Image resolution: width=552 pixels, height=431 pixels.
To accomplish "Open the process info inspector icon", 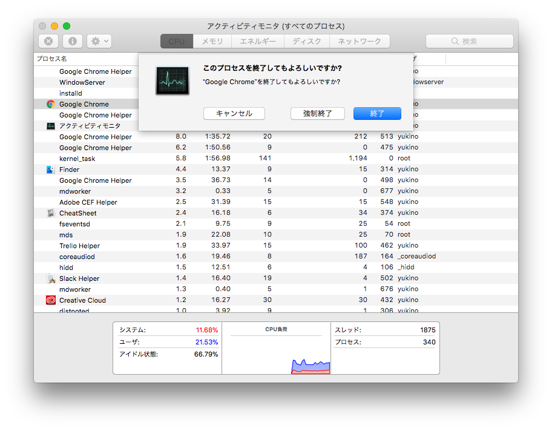I will click(73, 41).
